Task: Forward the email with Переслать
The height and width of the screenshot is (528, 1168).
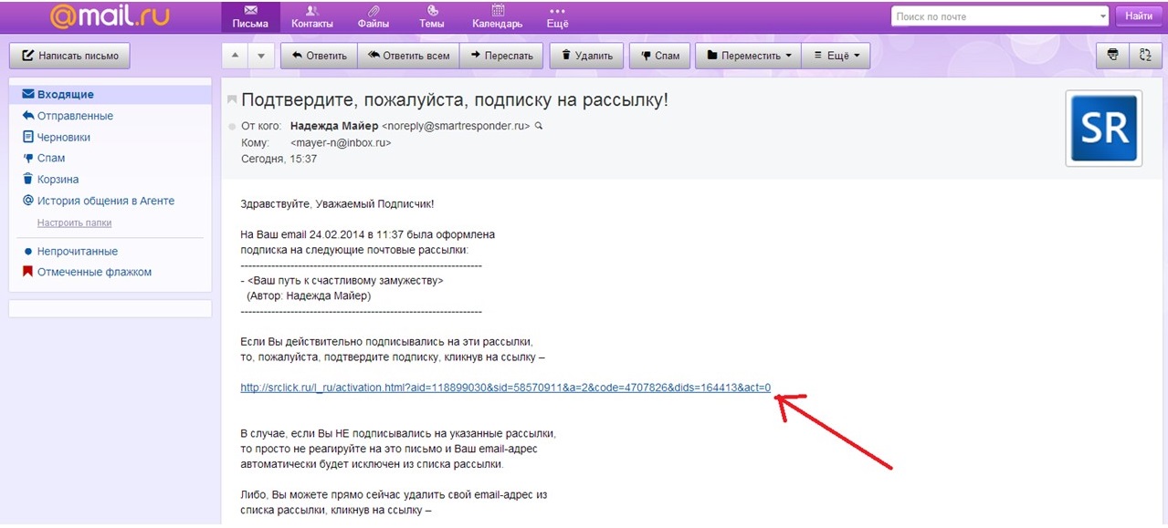Action: 501,56
